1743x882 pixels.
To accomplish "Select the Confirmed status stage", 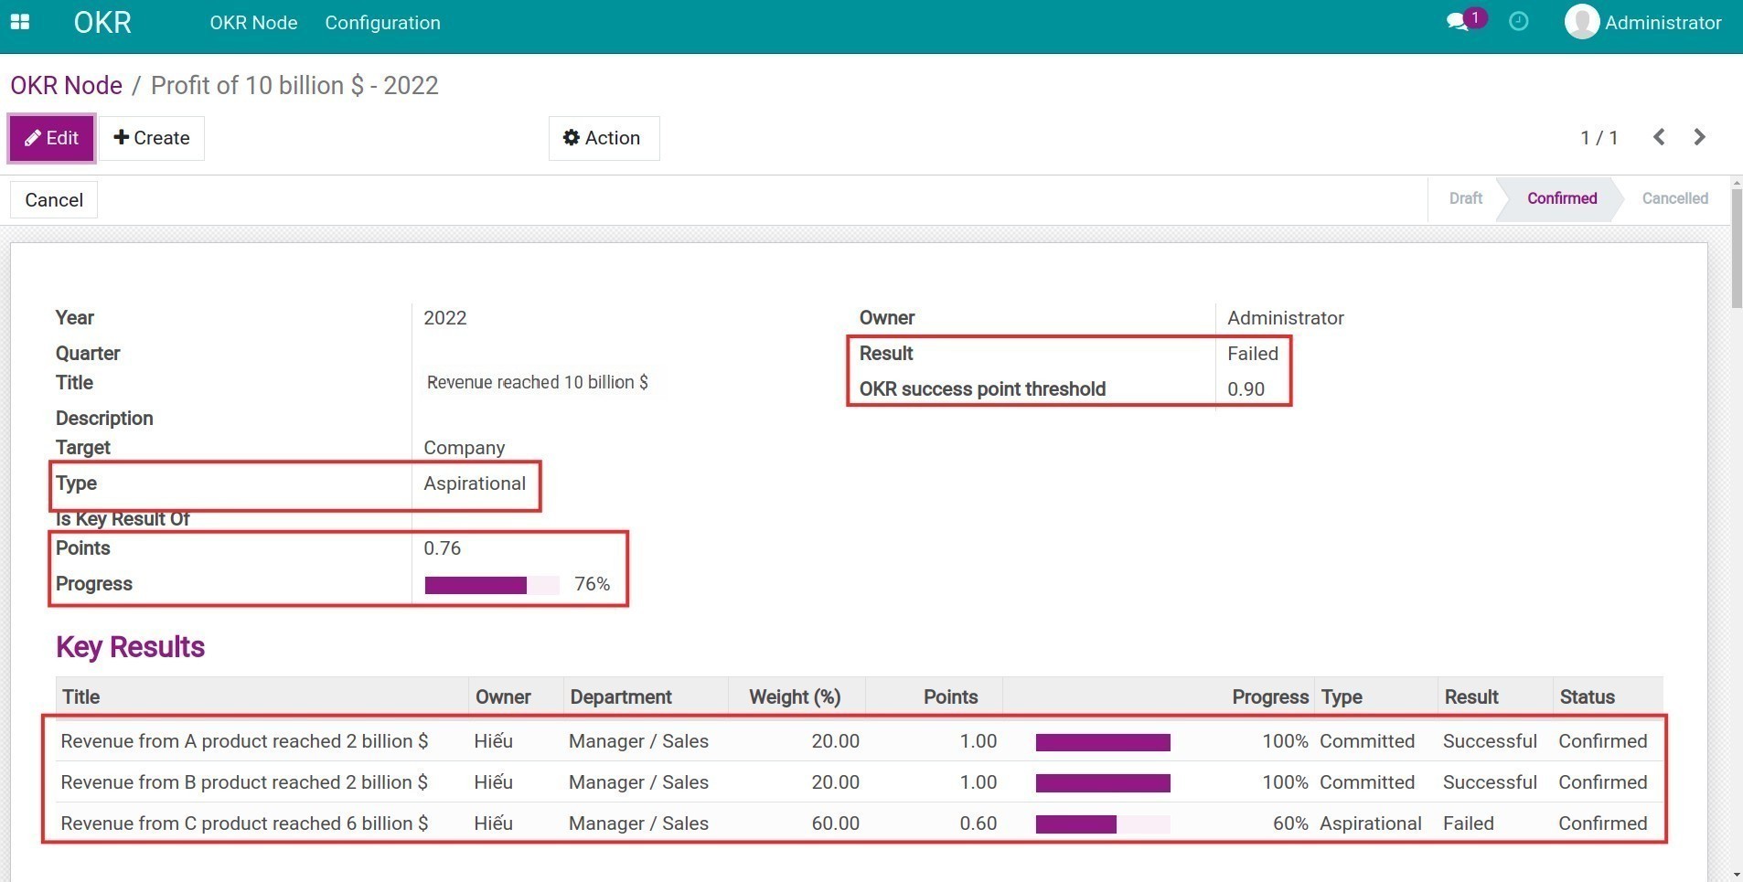I will tap(1560, 198).
